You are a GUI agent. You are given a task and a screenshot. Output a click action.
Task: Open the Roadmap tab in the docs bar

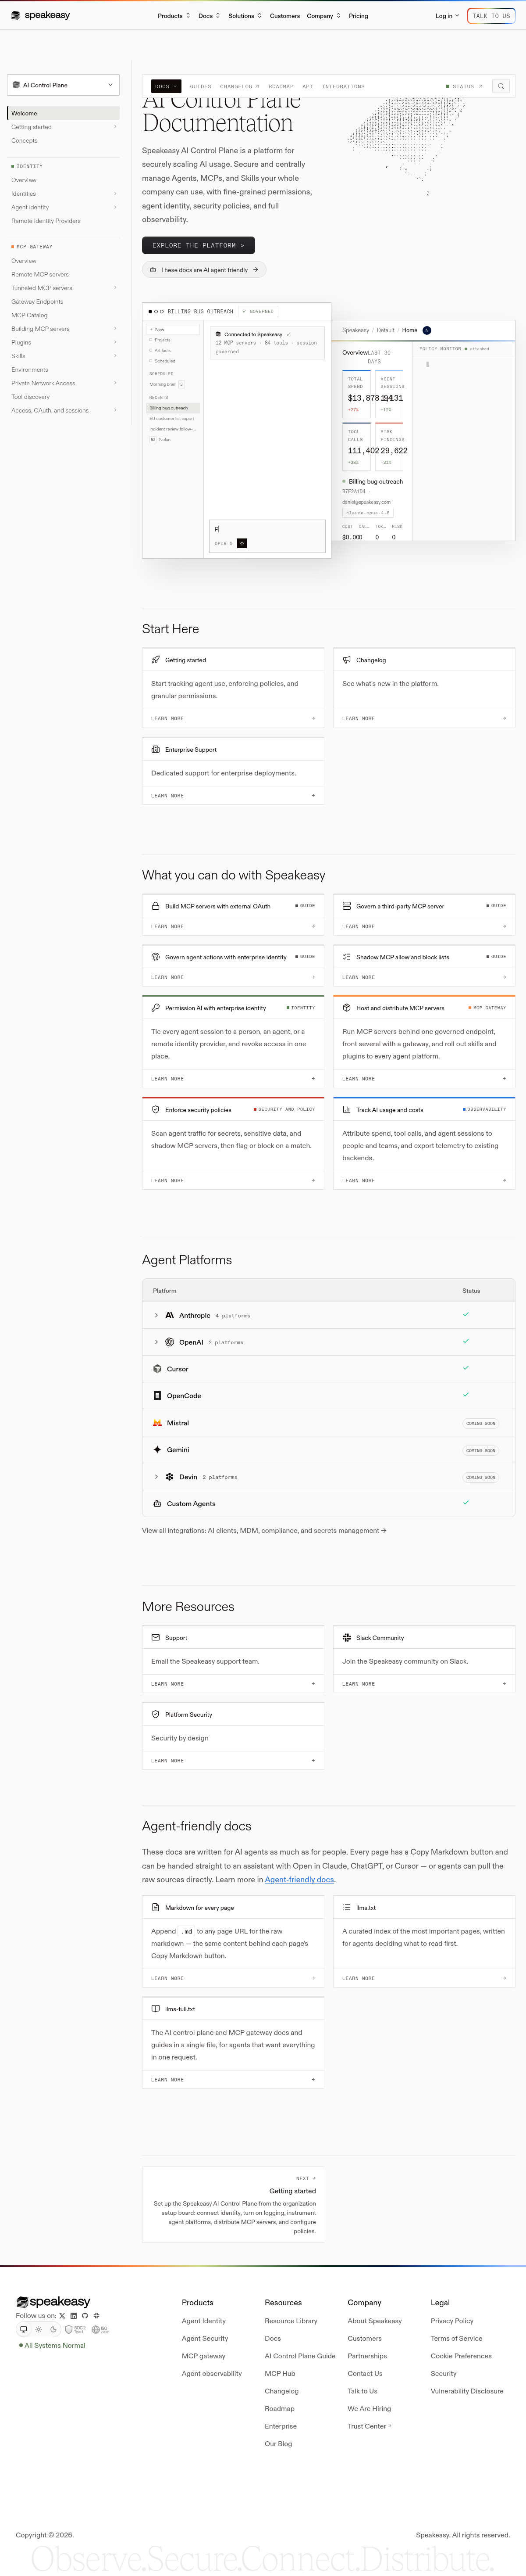tap(281, 86)
